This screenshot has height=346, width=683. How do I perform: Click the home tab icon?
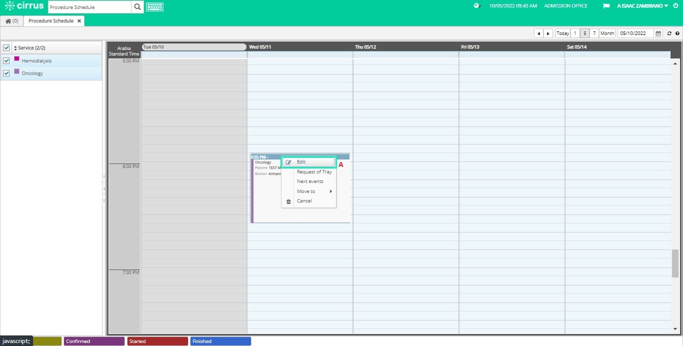(x=9, y=20)
